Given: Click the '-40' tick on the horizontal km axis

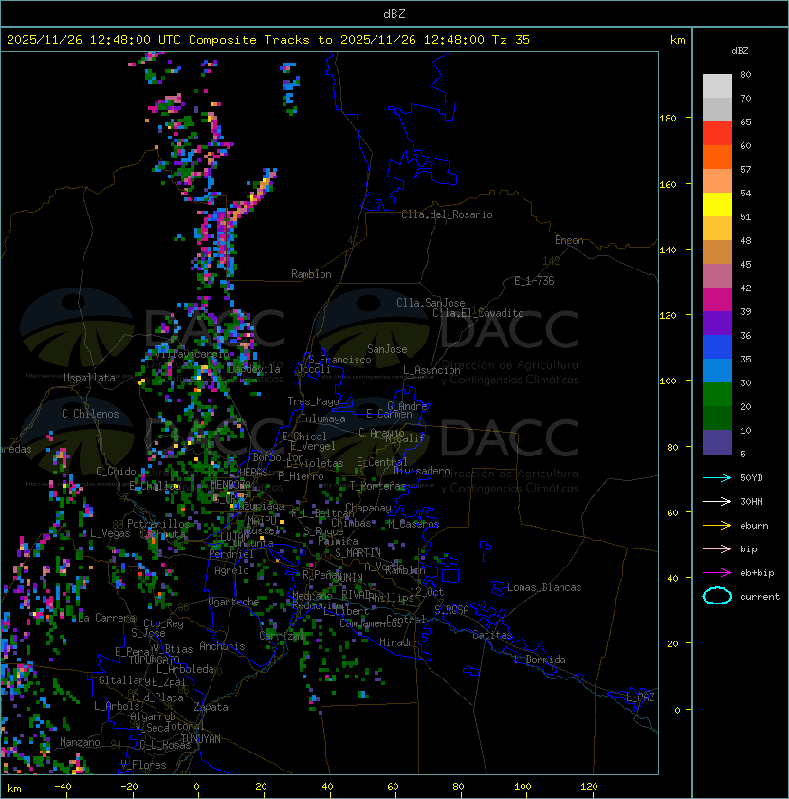Looking at the screenshot, I should click(x=63, y=787).
